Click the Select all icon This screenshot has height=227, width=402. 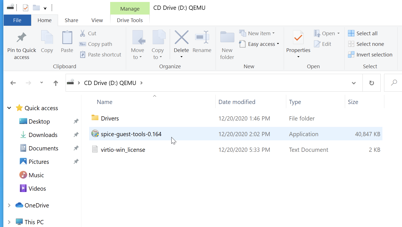click(x=351, y=33)
